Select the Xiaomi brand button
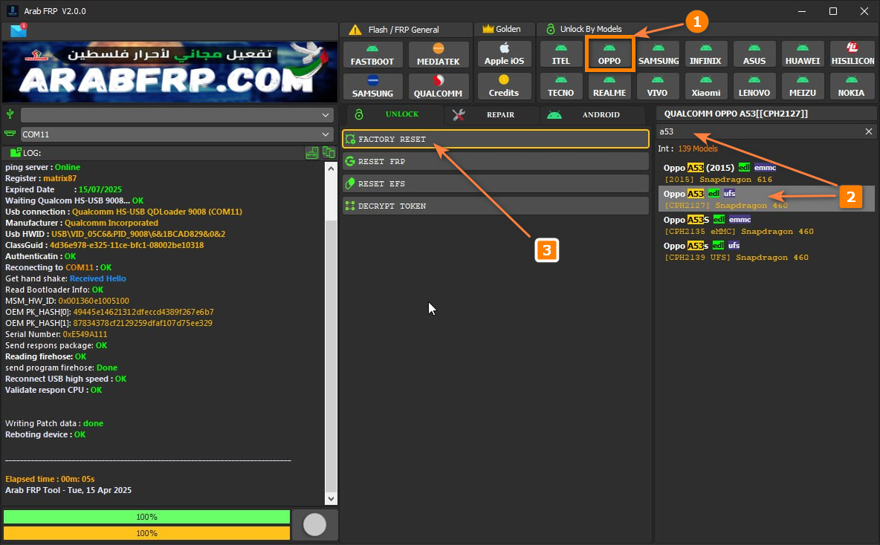The height and width of the screenshot is (545, 880). (705, 86)
